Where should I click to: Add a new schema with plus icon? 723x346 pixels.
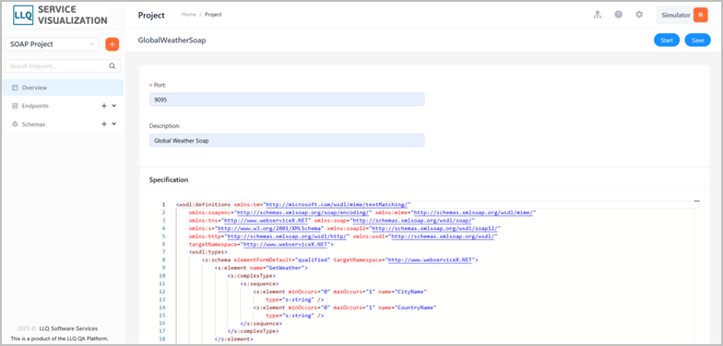point(104,124)
